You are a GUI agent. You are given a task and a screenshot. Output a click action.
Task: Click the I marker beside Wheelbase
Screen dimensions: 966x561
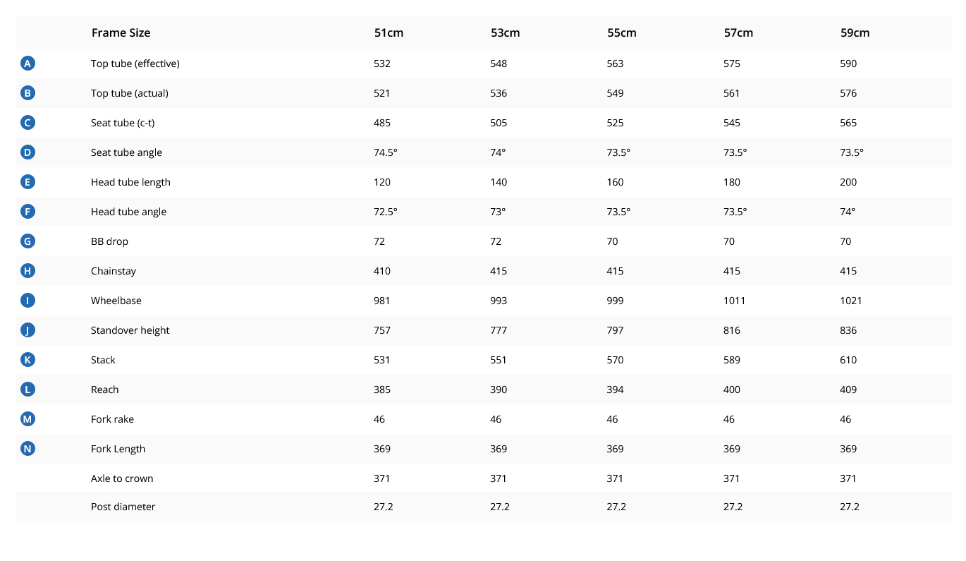coord(27,301)
